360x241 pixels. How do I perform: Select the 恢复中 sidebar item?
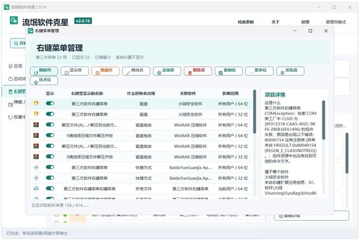[17, 117]
